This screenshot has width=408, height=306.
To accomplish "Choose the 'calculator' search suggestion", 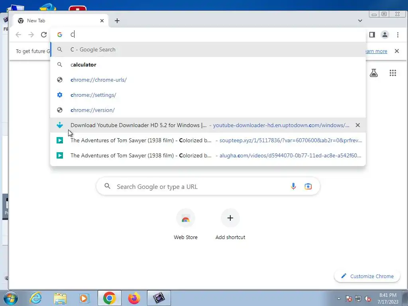I will click(x=208, y=65).
